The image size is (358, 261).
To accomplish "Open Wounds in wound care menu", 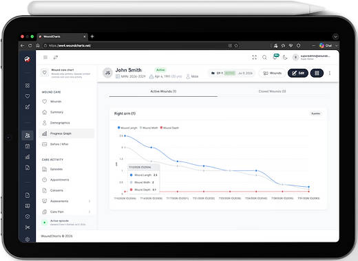I will click(67, 102).
